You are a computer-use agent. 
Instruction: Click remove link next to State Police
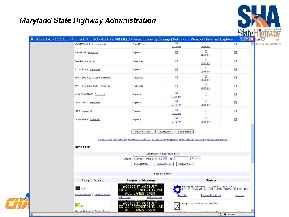pyautogui.click(x=95, y=119)
